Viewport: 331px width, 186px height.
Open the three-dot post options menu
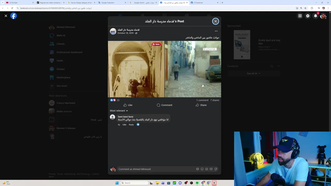[x=216, y=31]
